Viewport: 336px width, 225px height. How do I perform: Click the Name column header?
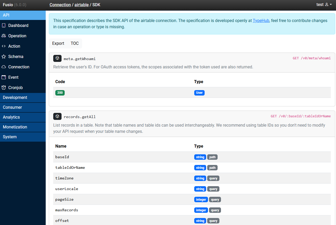click(x=61, y=146)
